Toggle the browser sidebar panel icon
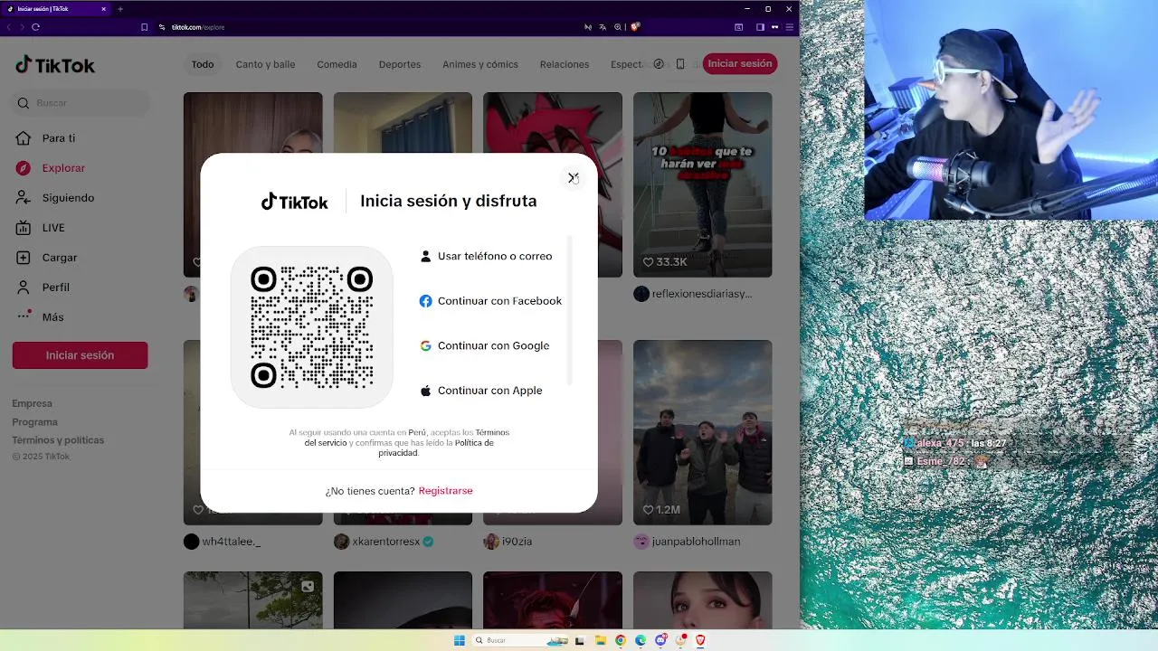The height and width of the screenshot is (651, 1158). point(760,27)
